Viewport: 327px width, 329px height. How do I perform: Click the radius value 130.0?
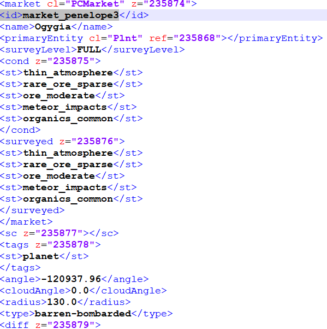click(x=62, y=302)
